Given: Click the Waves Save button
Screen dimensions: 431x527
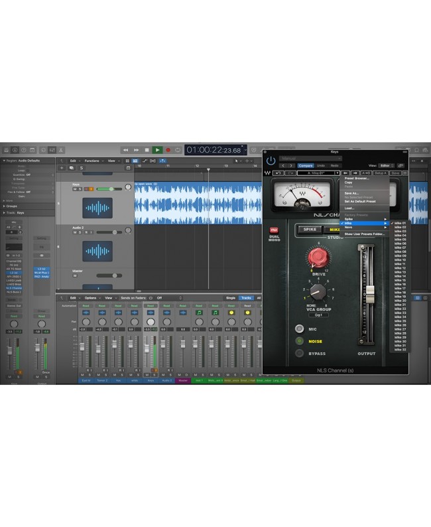Looking at the screenshot, I should 395,173.
